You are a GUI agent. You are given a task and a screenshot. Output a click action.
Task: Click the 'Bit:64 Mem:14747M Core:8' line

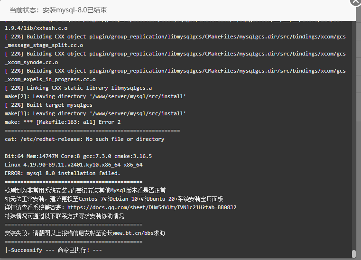(x=78, y=156)
